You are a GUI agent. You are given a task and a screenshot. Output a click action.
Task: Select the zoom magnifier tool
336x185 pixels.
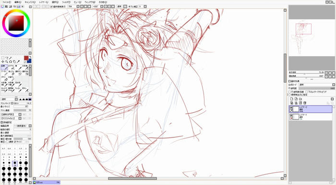point(7,62)
